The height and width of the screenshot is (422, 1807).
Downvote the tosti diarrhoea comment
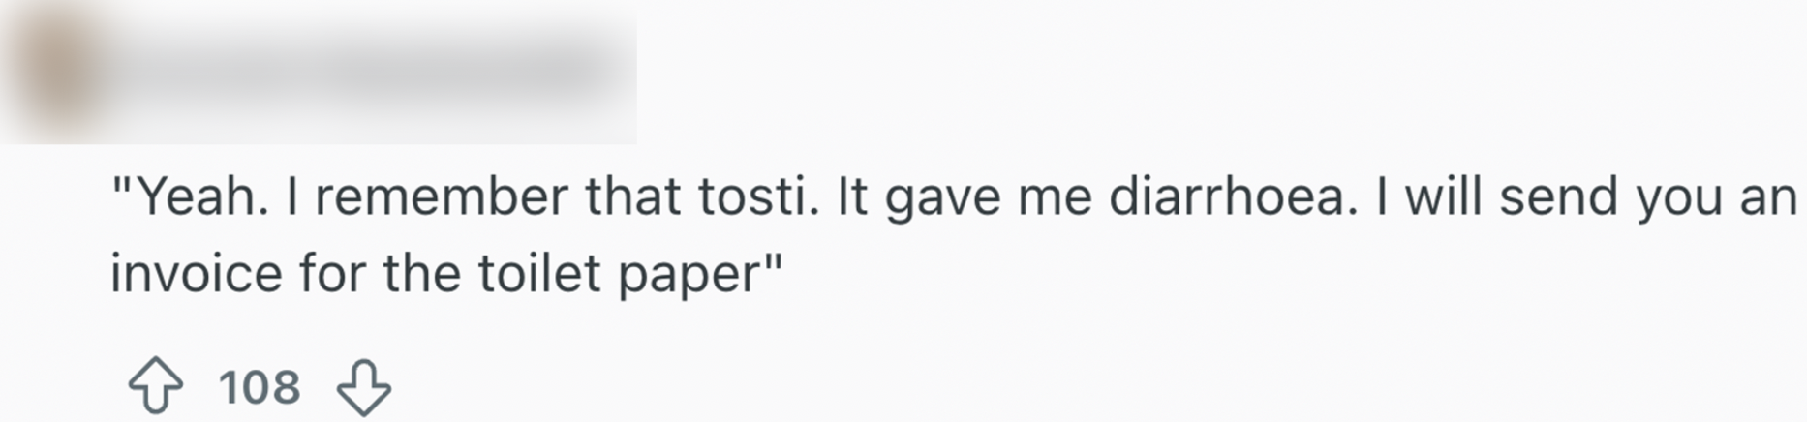click(363, 387)
